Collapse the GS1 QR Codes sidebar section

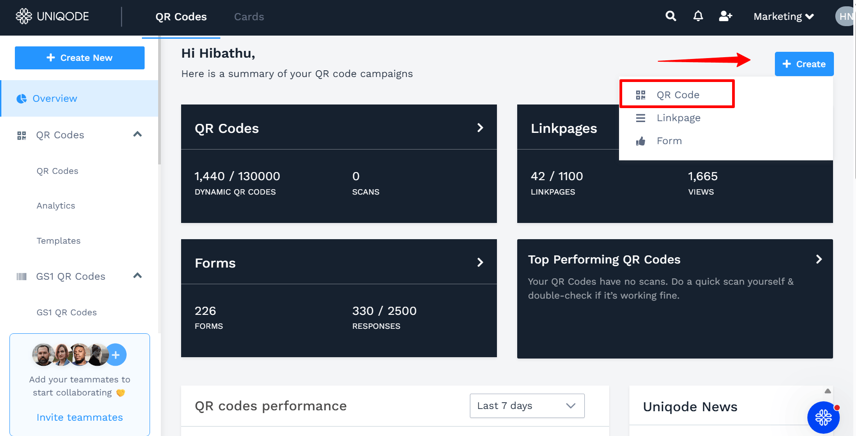point(138,276)
